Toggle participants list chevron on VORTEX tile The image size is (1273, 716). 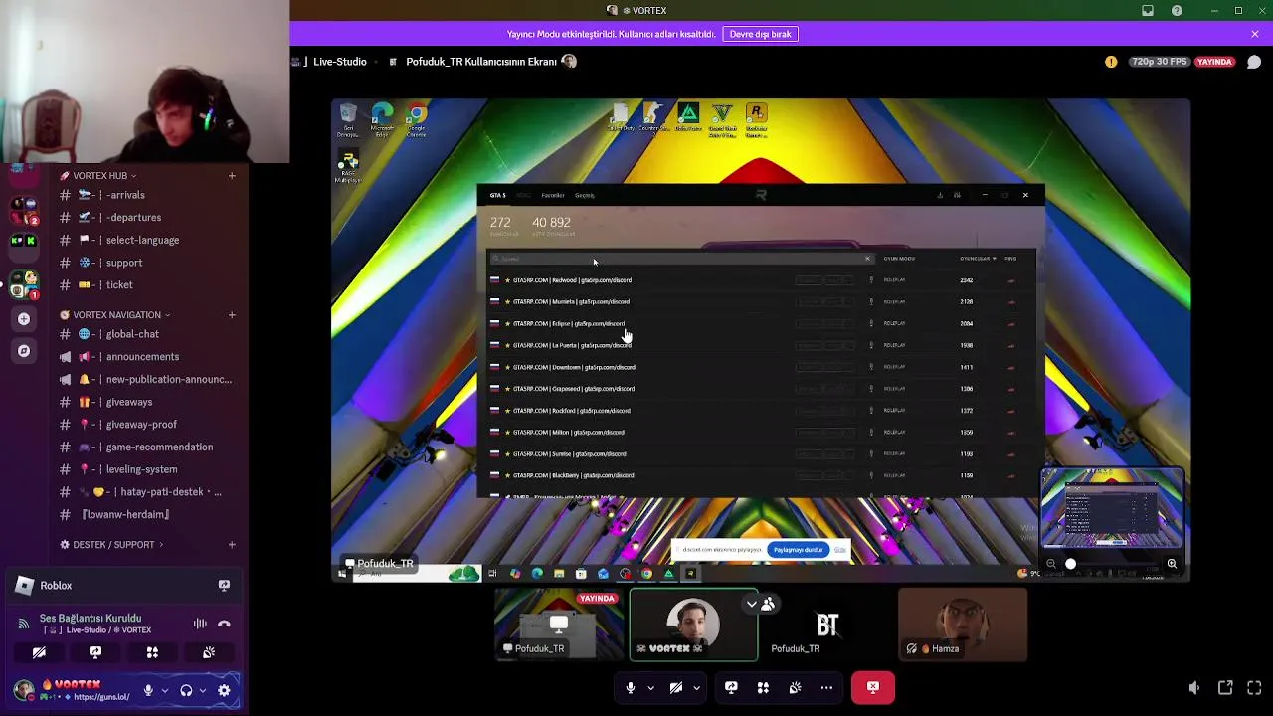(x=752, y=604)
